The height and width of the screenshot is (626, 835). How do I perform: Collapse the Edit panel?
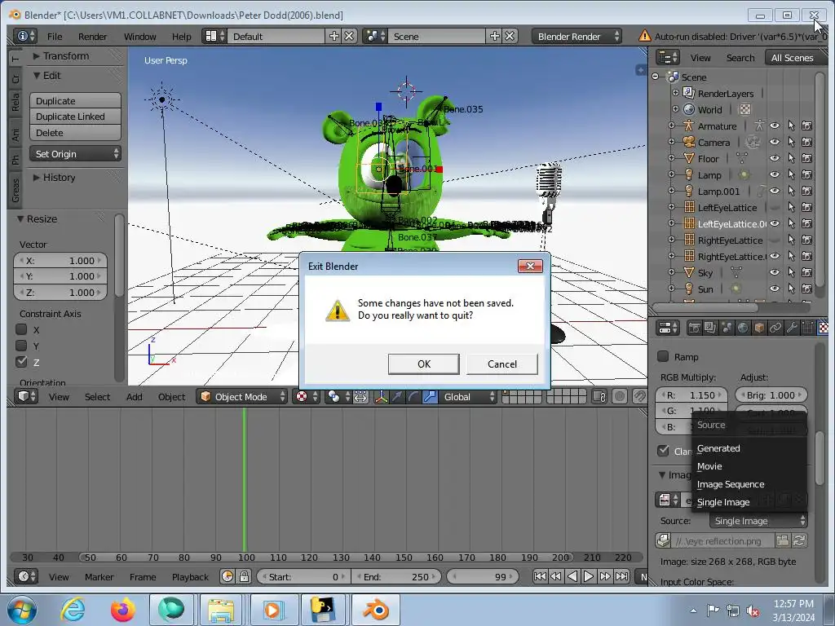pyautogui.click(x=46, y=76)
